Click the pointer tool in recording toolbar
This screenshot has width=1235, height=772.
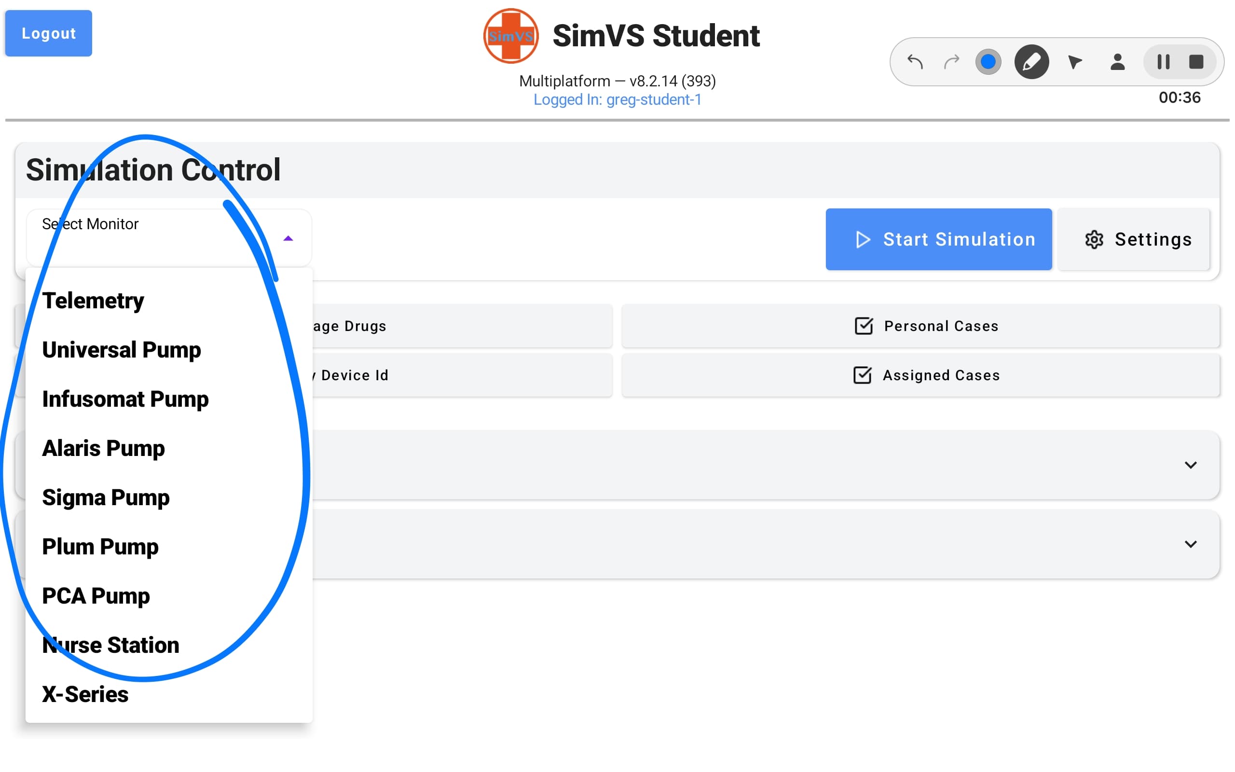(x=1075, y=61)
